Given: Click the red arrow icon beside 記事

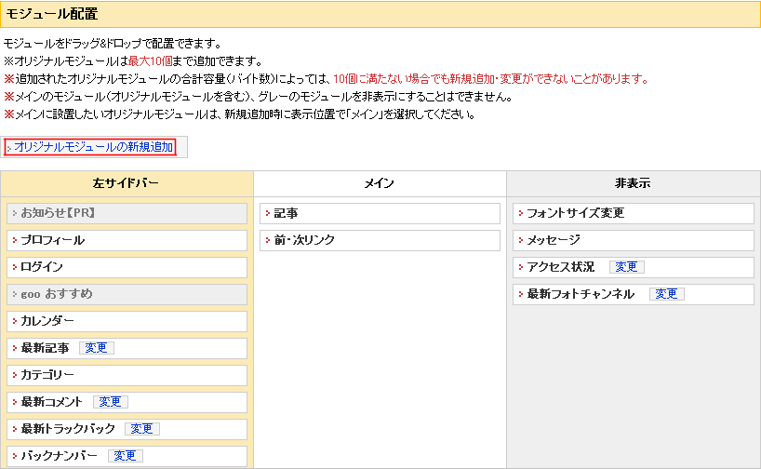Looking at the screenshot, I should pyautogui.click(x=267, y=213).
